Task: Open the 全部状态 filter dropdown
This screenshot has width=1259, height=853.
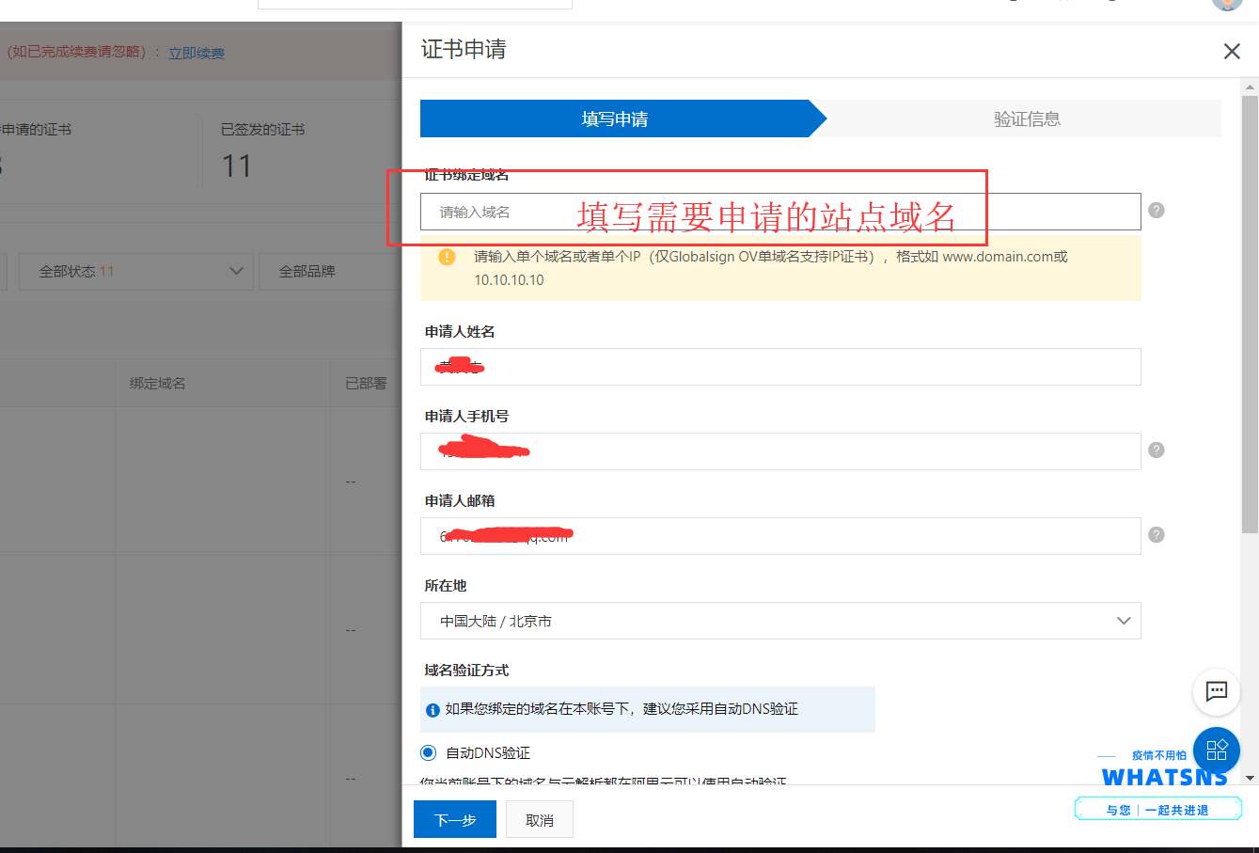Action: click(135, 271)
